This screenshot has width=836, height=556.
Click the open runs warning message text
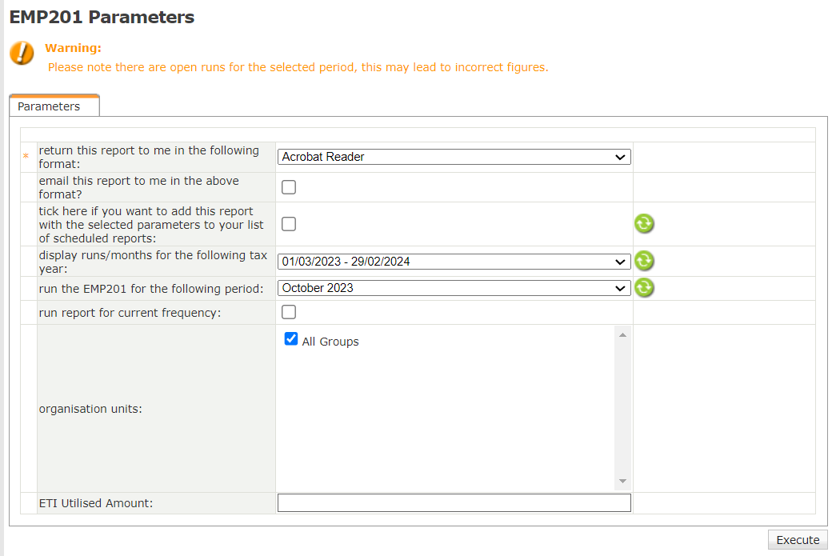point(298,67)
